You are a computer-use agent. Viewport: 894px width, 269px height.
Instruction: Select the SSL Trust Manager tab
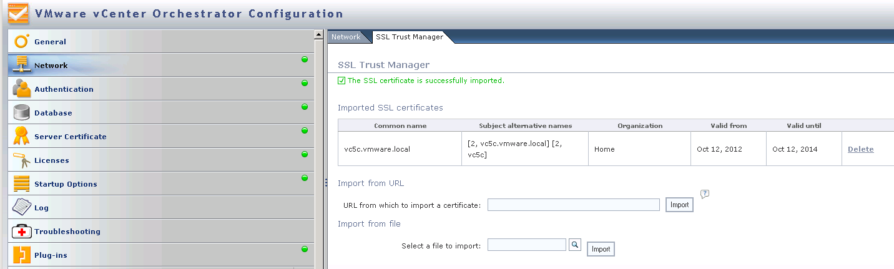point(410,37)
